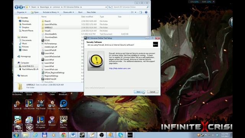Click Internet Explorer on the taskbar
This screenshot has height=138, width=245.
tap(35, 135)
